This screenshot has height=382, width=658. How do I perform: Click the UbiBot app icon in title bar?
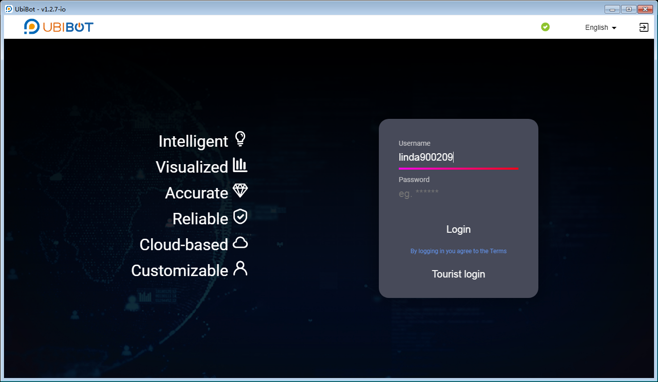[x=9, y=9]
